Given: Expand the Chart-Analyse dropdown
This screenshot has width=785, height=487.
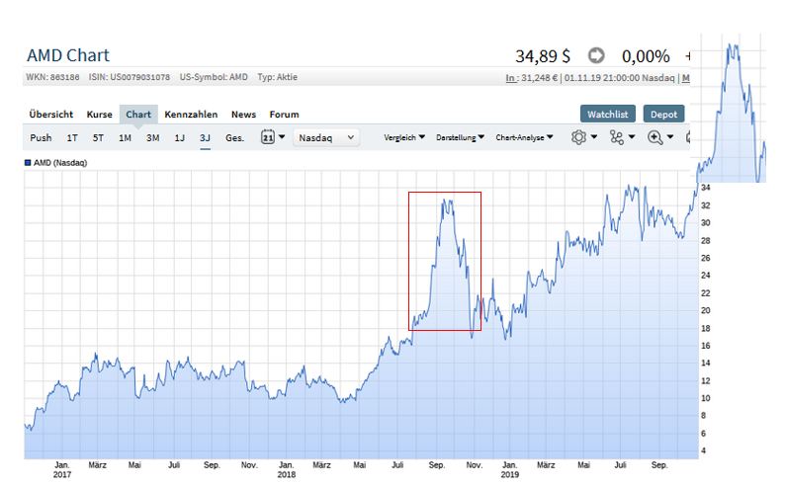Looking at the screenshot, I should [524, 137].
